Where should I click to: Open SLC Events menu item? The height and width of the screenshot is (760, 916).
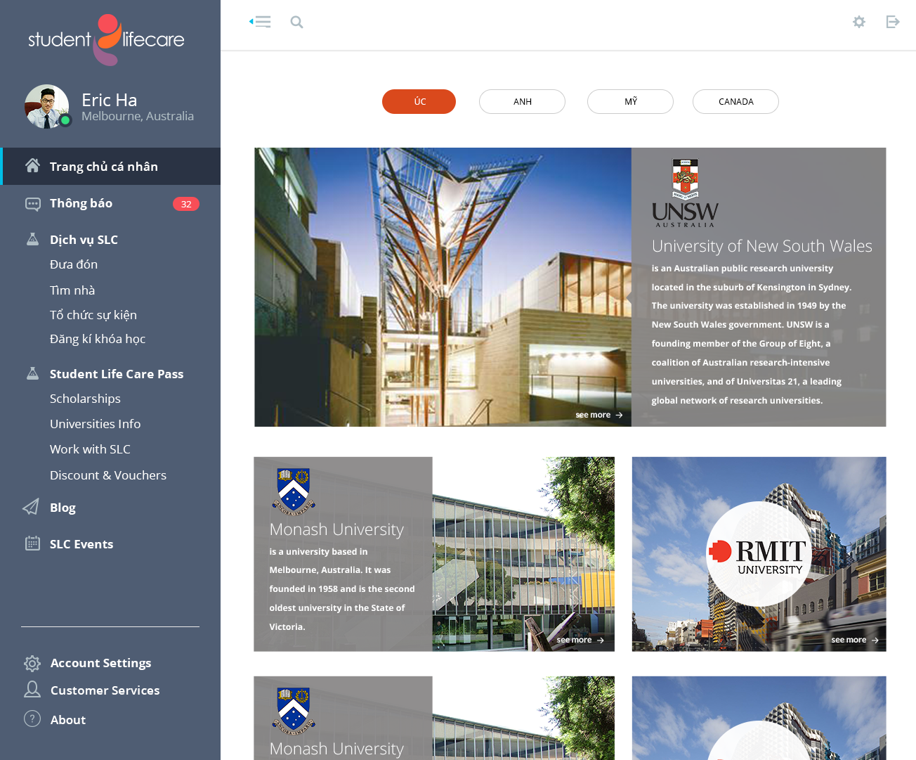[x=81, y=544]
